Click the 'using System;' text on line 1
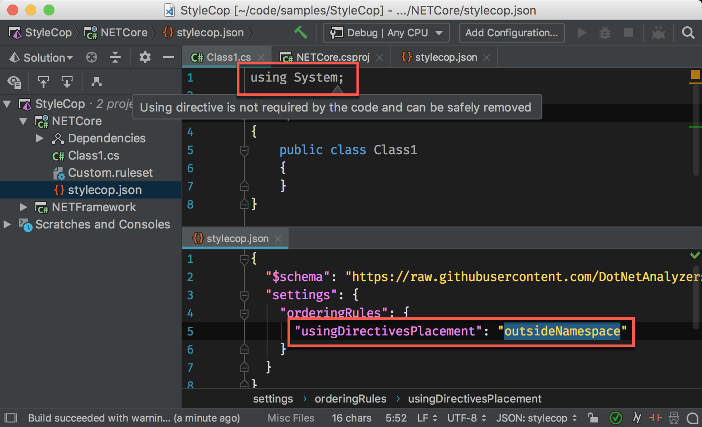This screenshot has width=702, height=427. click(x=297, y=78)
